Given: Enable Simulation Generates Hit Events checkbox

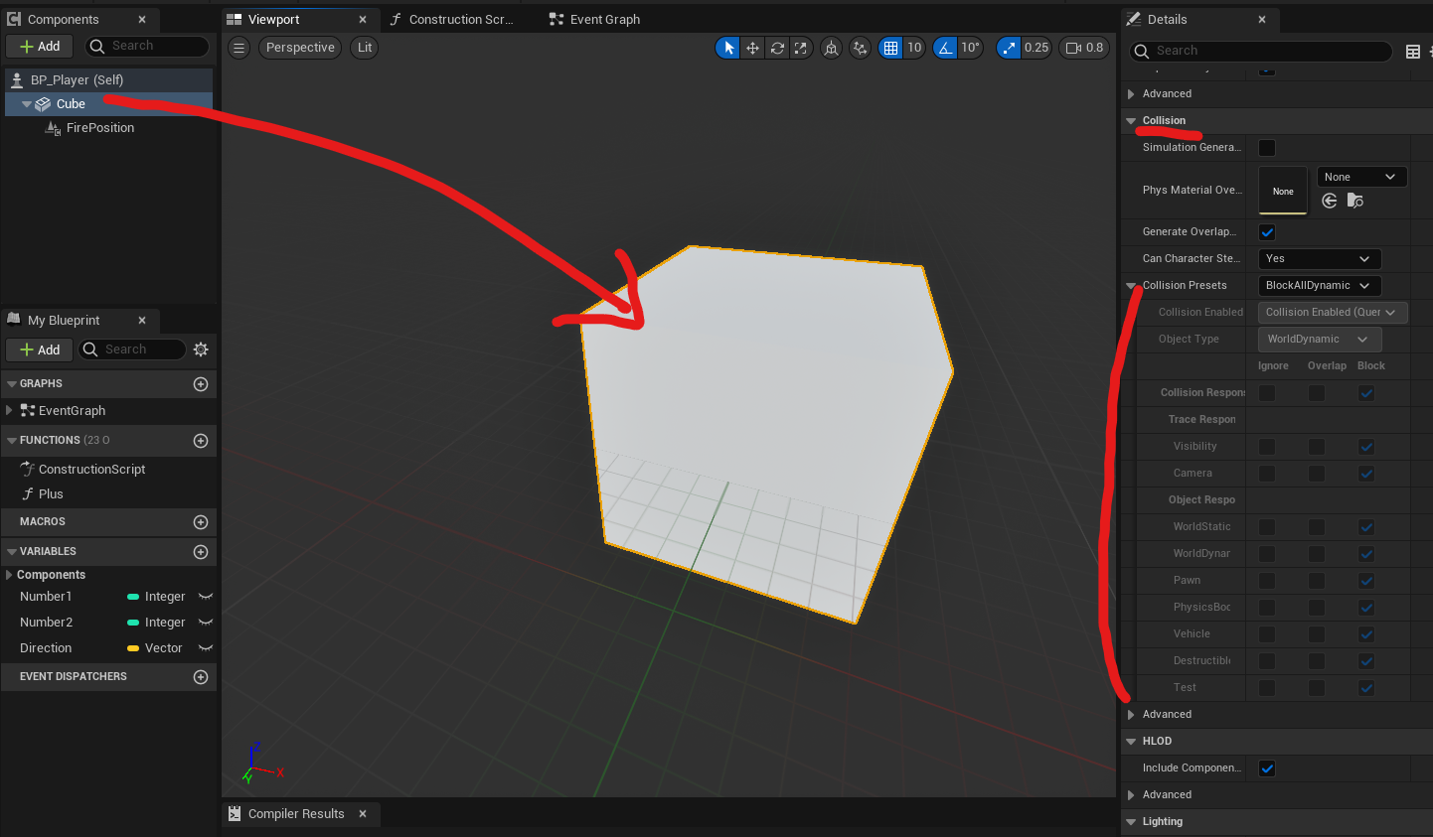Looking at the screenshot, I should click(1267, 148).
